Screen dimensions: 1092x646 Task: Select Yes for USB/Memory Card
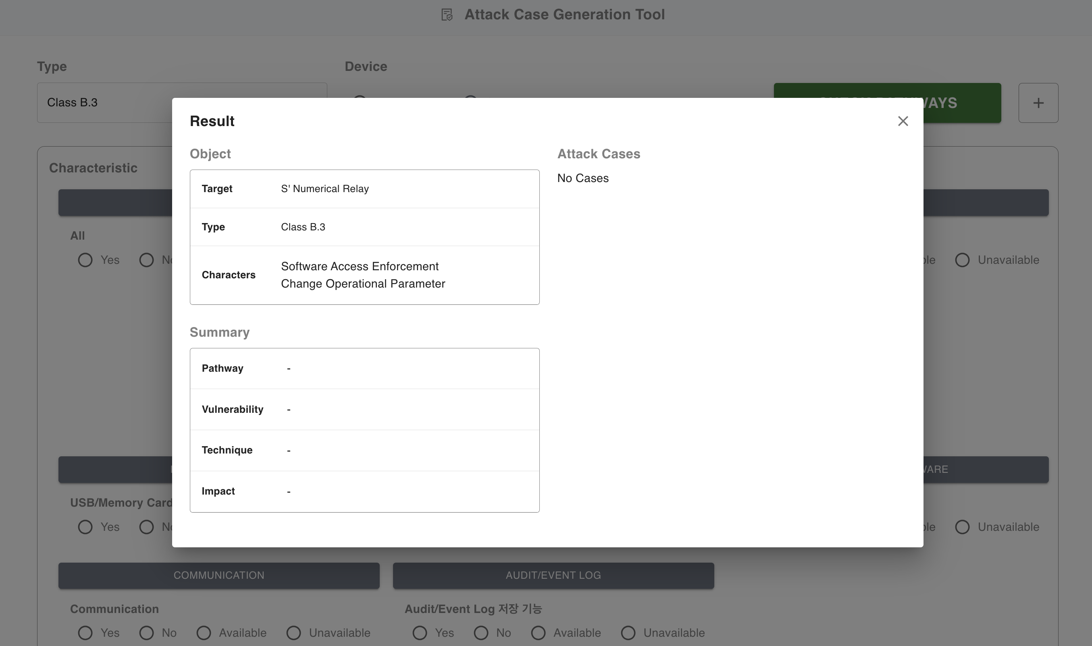(x=85, y=527)
